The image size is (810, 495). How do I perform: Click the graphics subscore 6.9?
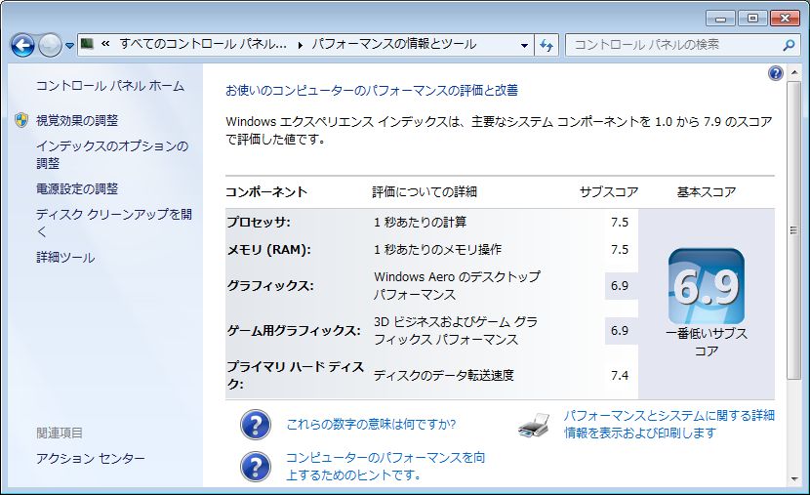point(620,286)
